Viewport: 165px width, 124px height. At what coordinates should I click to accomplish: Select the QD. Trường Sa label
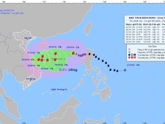(x=59, y=89)
